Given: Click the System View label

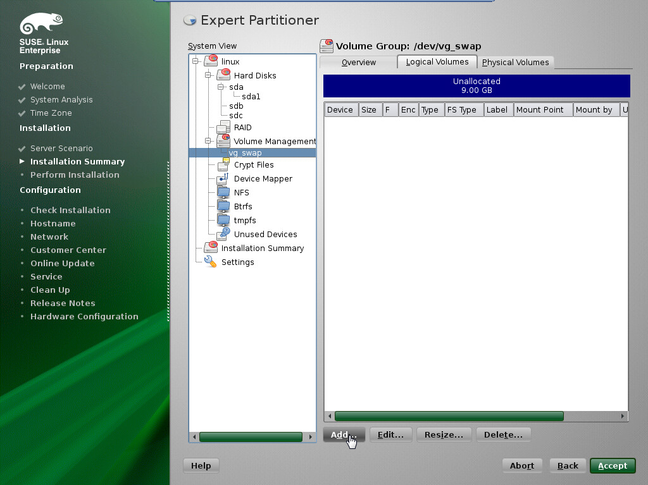Looking at the screenshot, I should coord(212,46).
